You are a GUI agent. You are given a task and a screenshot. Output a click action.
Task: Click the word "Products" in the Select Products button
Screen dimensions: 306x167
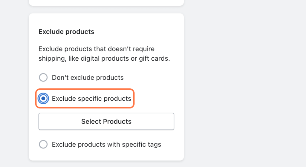117,121
